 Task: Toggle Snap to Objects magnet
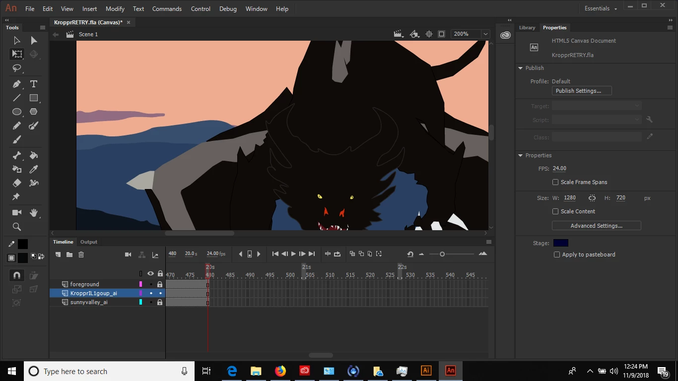pos(17,275)
